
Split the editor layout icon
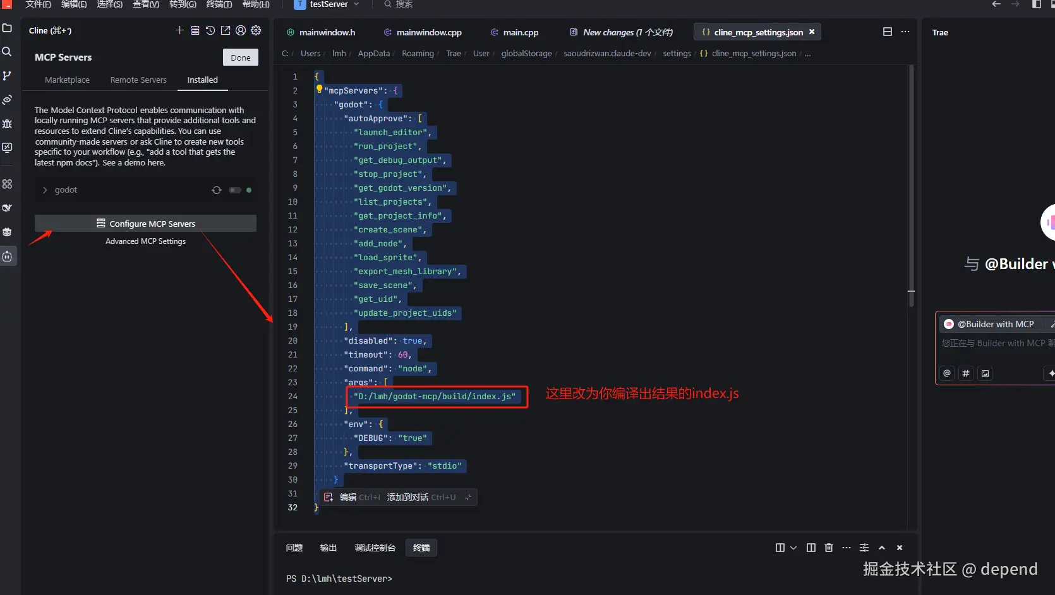(x=888, y=32)
